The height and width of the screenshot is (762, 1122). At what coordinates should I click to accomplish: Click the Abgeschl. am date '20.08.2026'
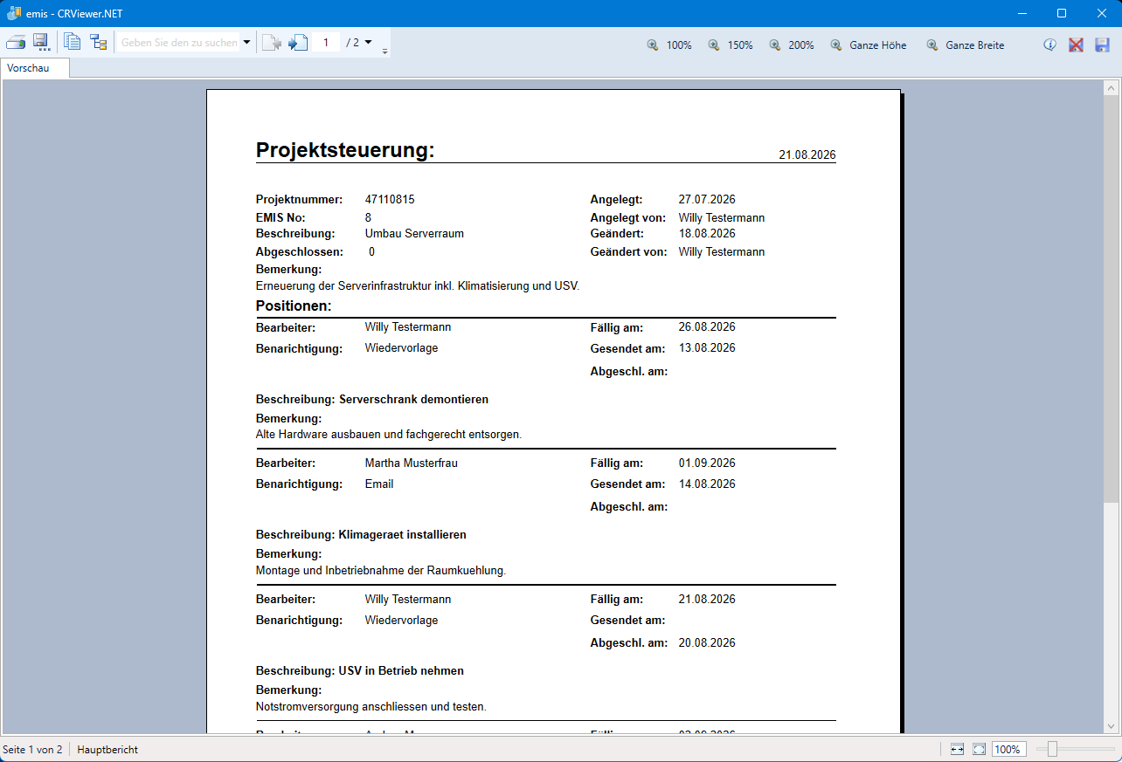pos(707,642)
